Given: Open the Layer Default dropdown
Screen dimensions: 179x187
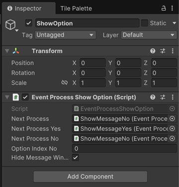Looking at the screenshot, I should pyautogui.click(x=149, y=35).
